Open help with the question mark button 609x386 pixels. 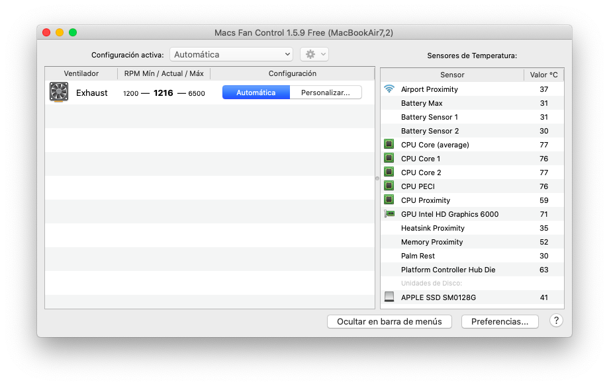point(556,321)
